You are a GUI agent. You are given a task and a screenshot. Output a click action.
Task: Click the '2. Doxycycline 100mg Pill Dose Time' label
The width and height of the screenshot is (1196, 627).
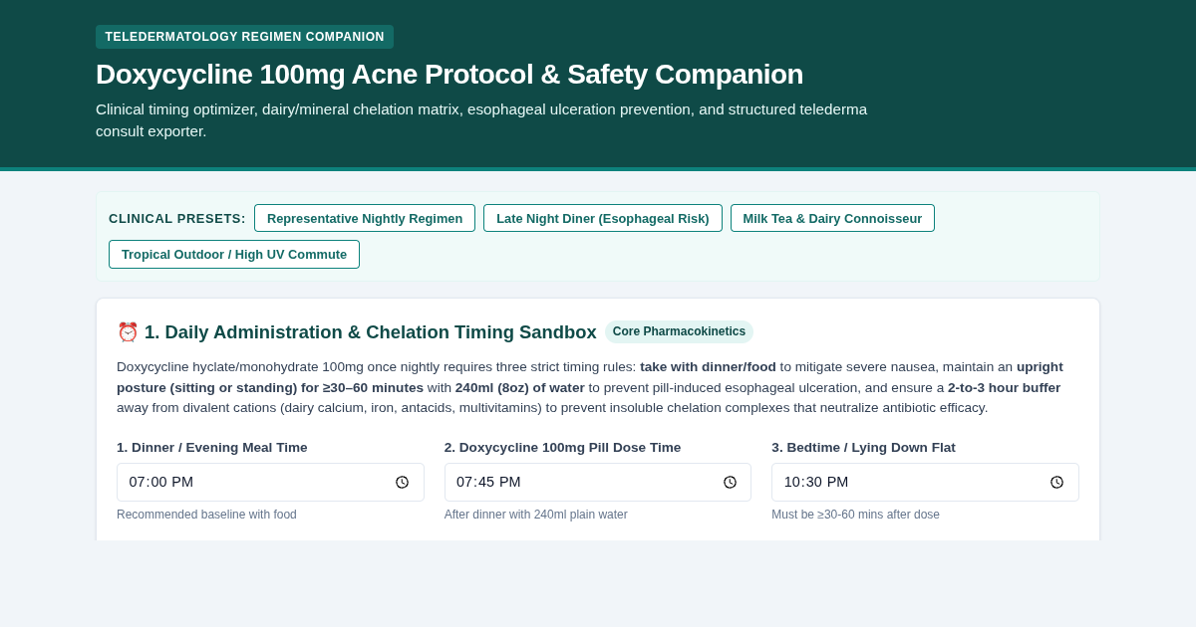click(x=563, y=447)
